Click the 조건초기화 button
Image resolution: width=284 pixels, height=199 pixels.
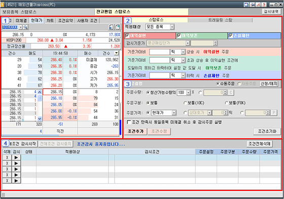(267, 131)
